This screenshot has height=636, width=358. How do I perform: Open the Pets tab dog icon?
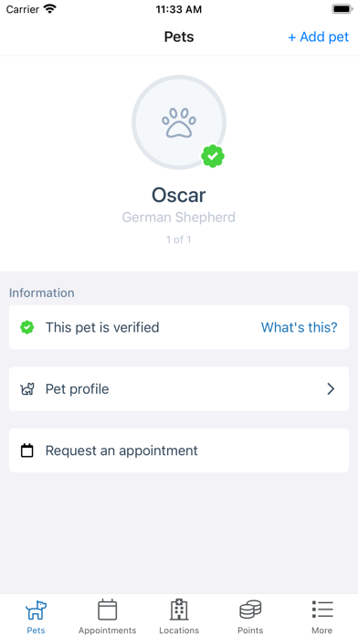pos(37,610)
